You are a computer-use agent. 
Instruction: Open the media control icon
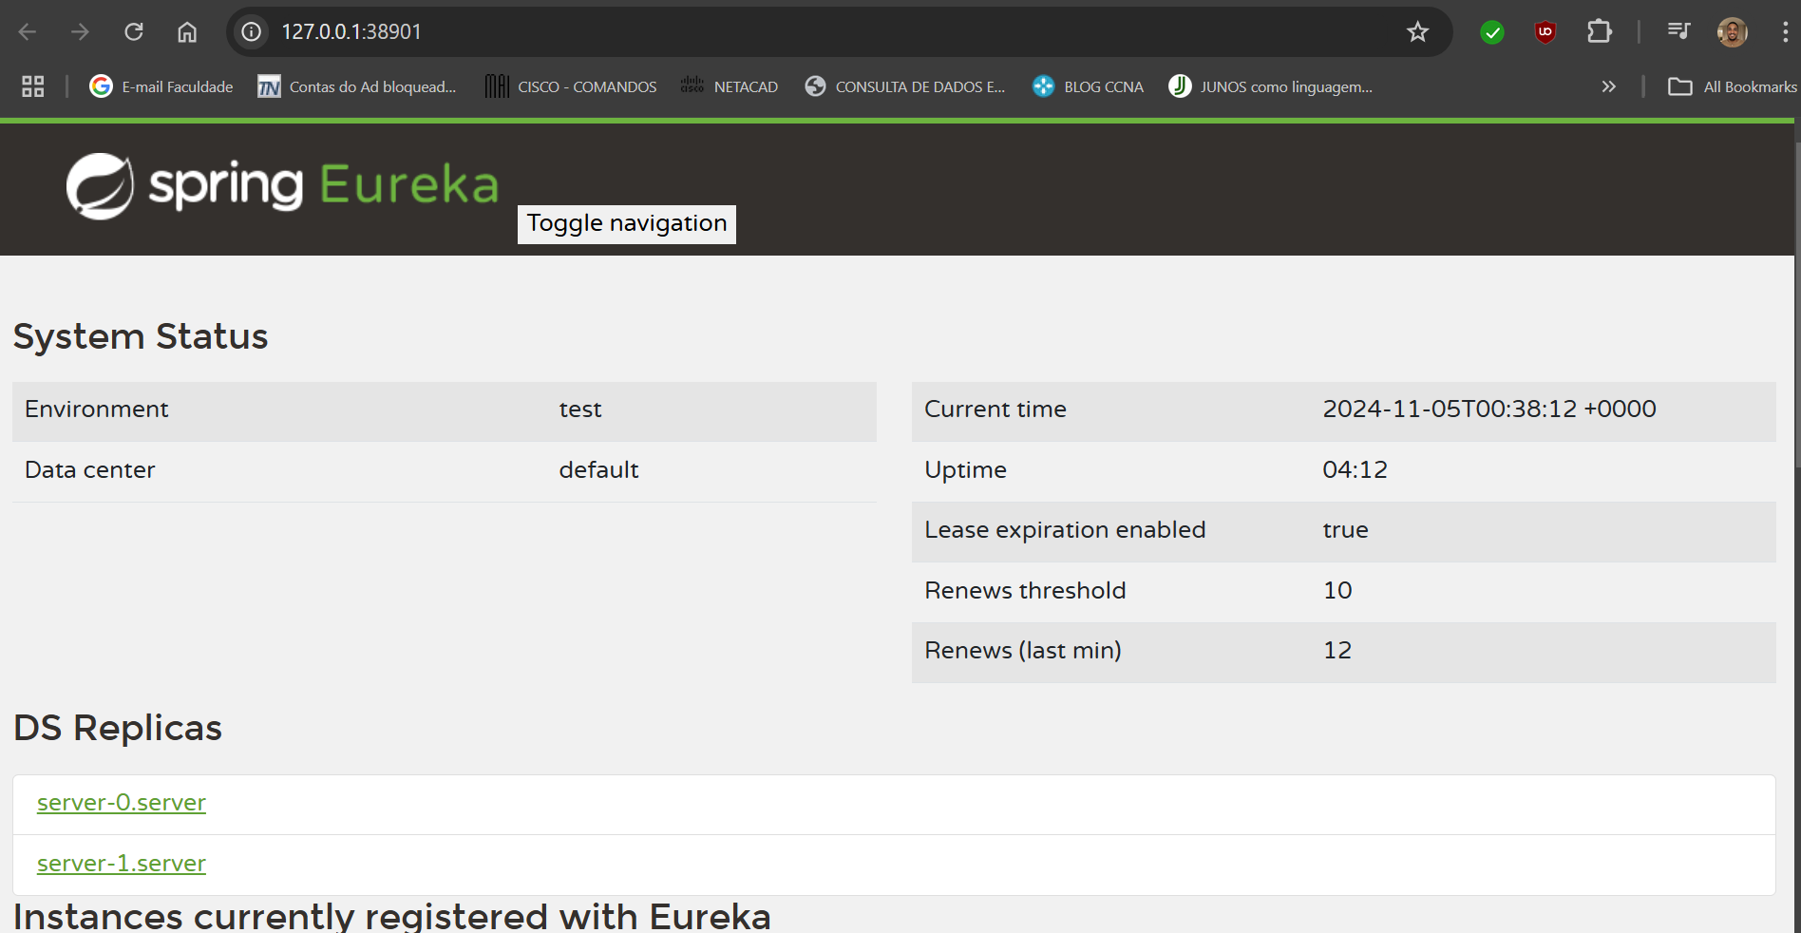click(1678, 32)
